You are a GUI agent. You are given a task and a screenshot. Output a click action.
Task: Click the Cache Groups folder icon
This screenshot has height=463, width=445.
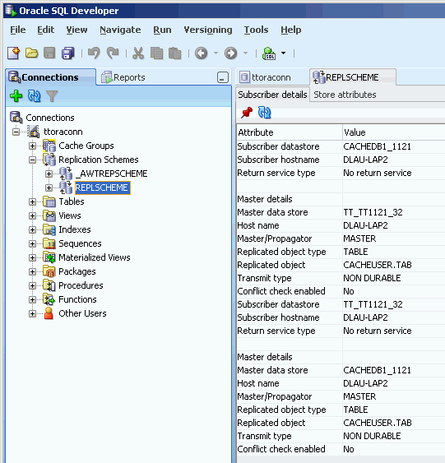pos(49,146)
